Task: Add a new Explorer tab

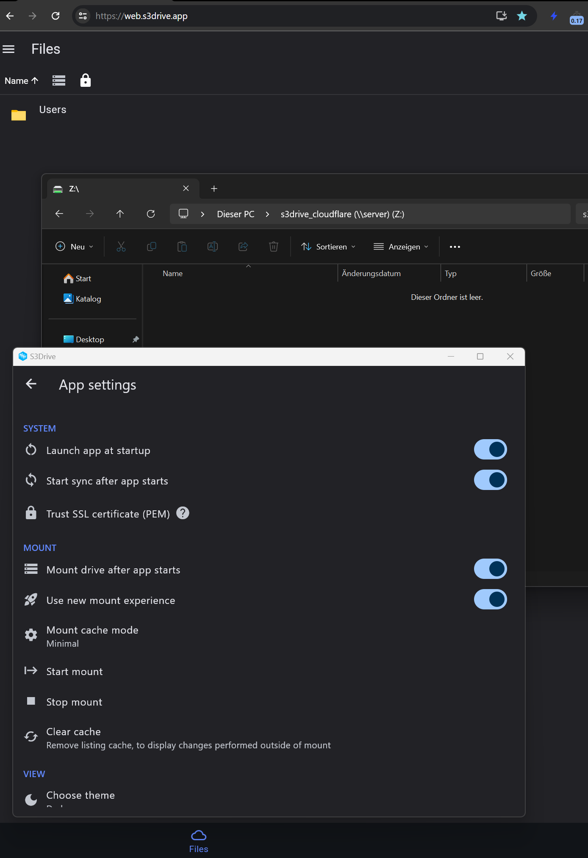Action: click(x=214, y=189)
